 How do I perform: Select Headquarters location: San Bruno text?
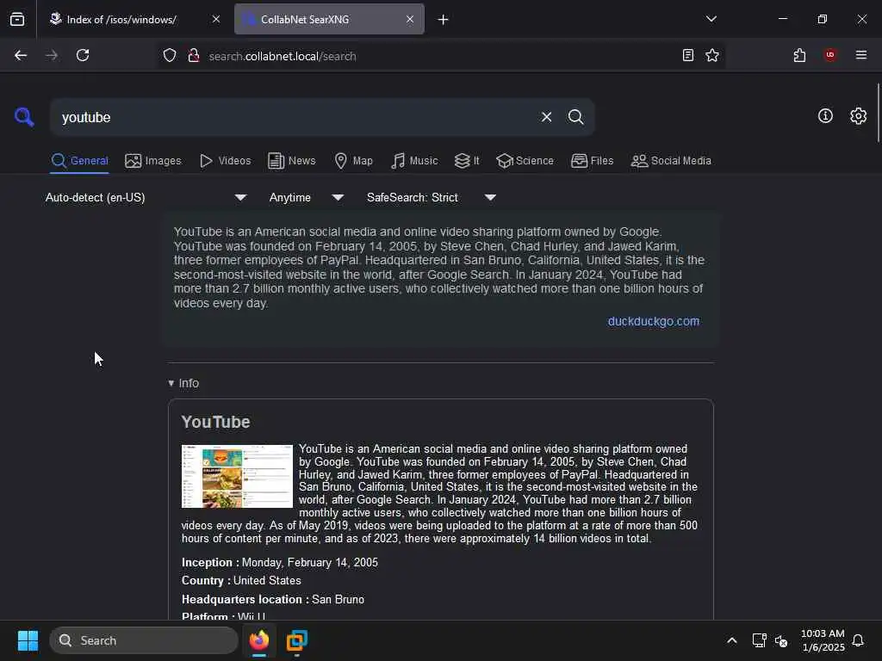[273, 599]
